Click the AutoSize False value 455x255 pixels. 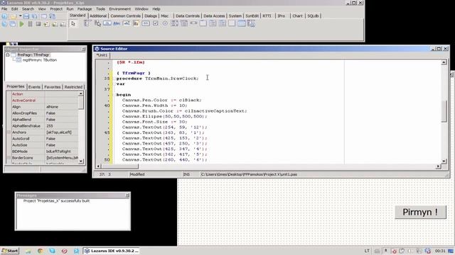[x=62, y=144]
